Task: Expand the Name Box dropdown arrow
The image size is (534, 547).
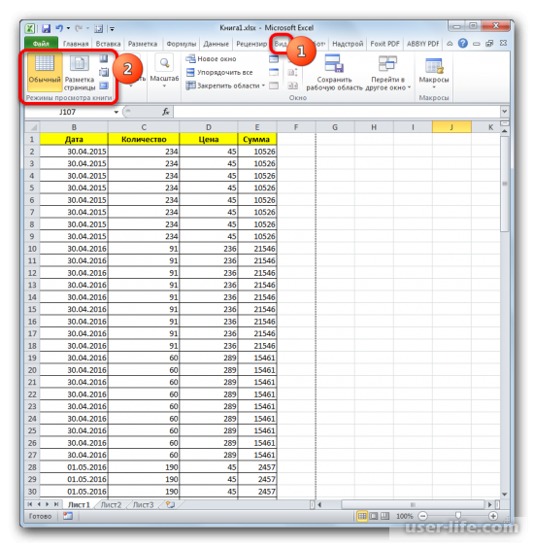Action: pyautogui.click(x=117, y=112)
